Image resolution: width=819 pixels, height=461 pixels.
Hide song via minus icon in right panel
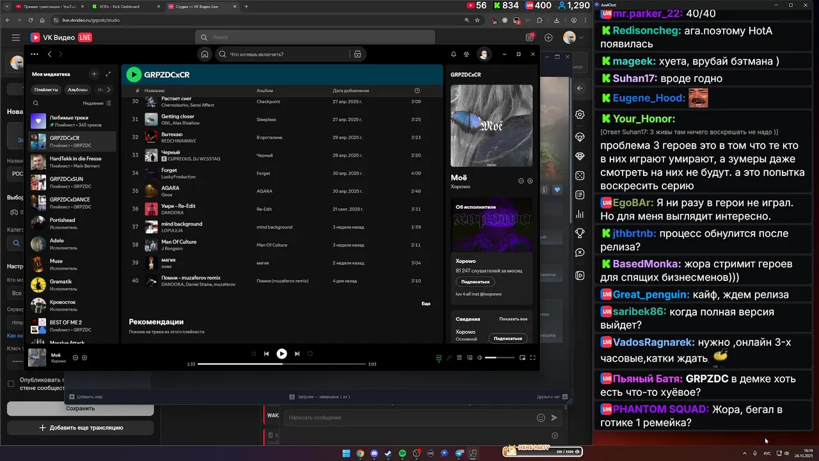521,181
